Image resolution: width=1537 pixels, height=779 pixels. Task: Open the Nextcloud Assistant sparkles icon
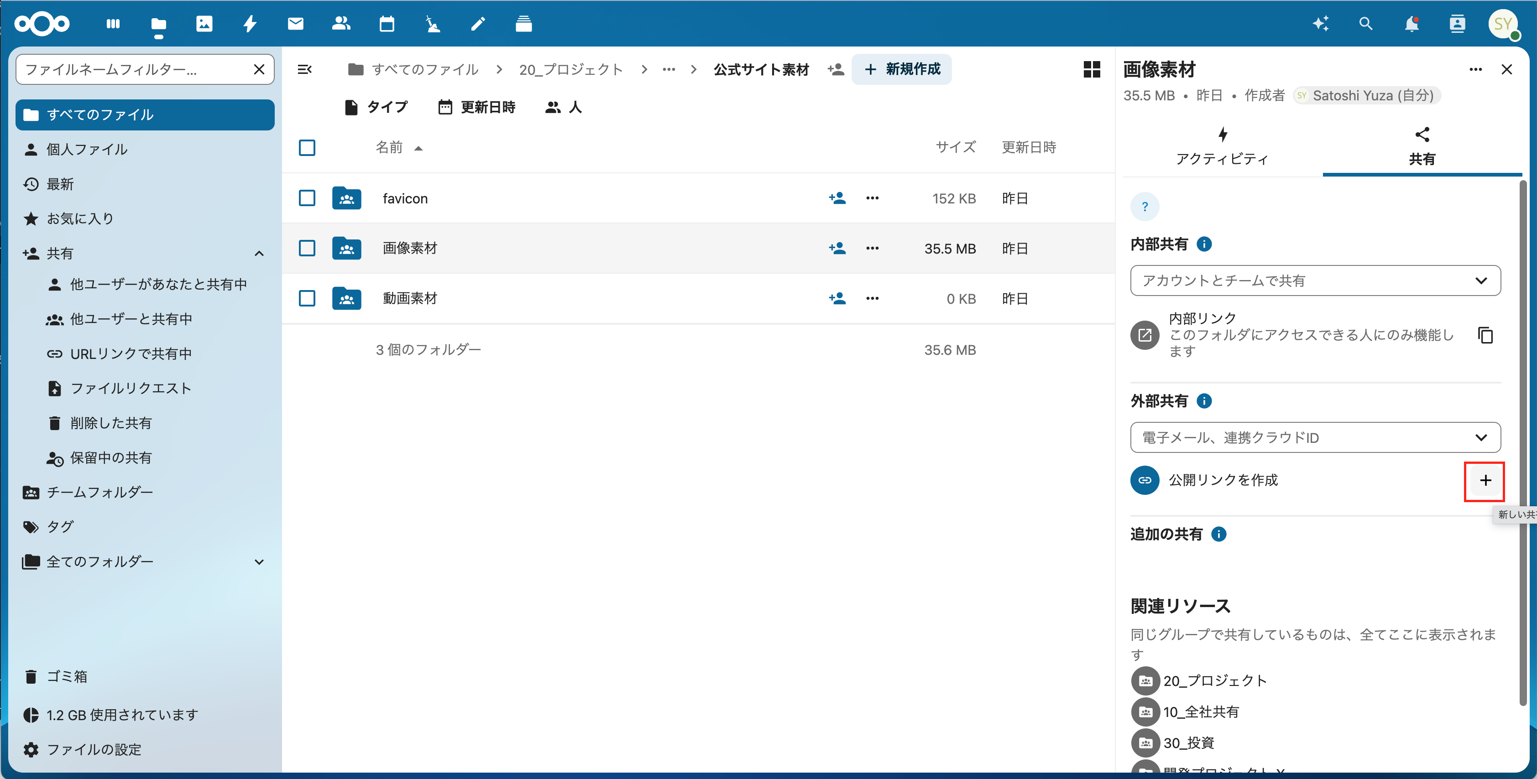[x=1320, y=24]
